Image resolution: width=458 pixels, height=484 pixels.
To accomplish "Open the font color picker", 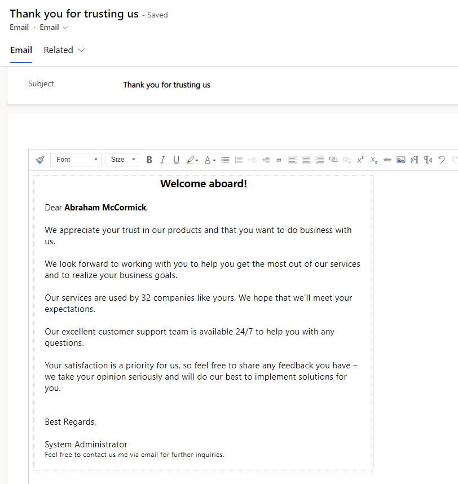I will [x=210, y=160].
